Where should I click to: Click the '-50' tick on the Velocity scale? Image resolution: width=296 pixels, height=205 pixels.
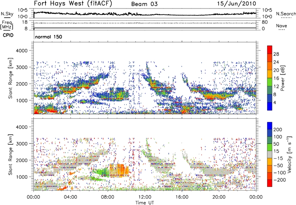click(x=278, y=165)
